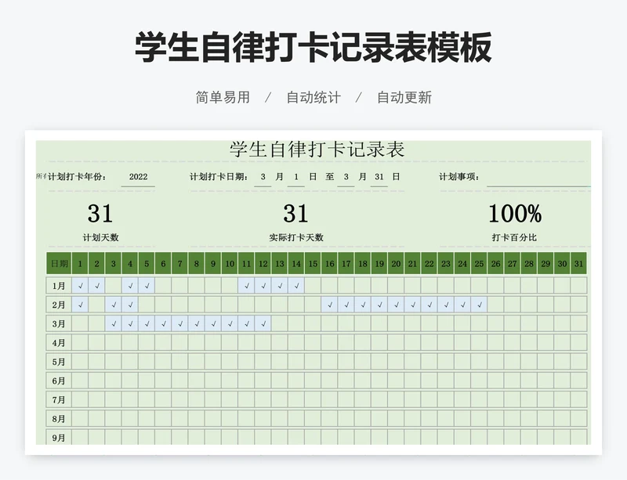
Task: Click the 计划天数 label
Action: 101,237
